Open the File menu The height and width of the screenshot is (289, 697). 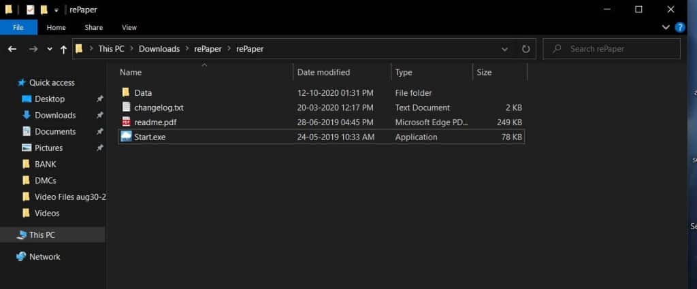coord(18,27)
